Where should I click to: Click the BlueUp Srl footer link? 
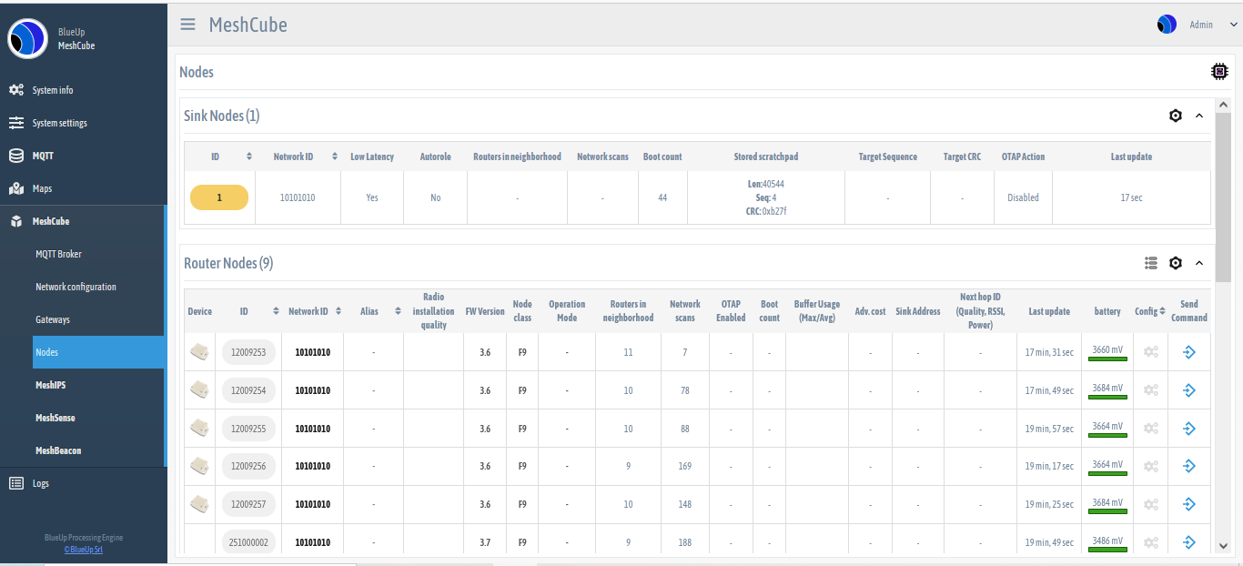(x=83, y=549)
